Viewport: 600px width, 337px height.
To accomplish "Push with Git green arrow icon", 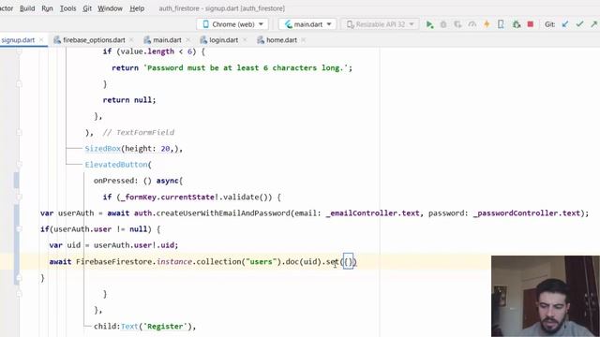I will point(593,24).
